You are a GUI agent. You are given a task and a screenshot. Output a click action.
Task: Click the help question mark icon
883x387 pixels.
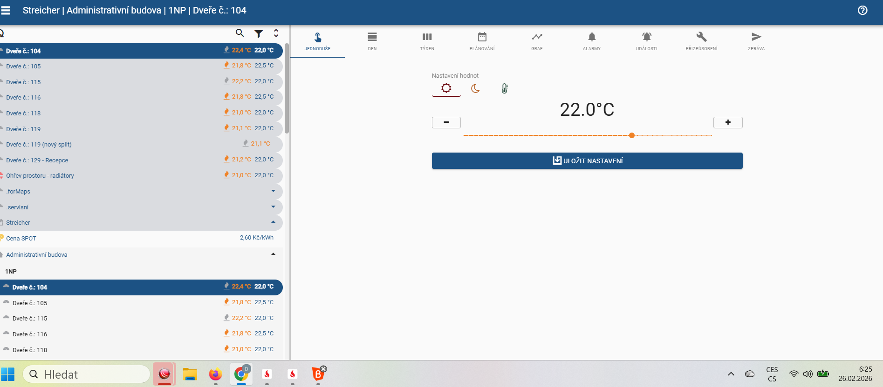pos(862,10)
